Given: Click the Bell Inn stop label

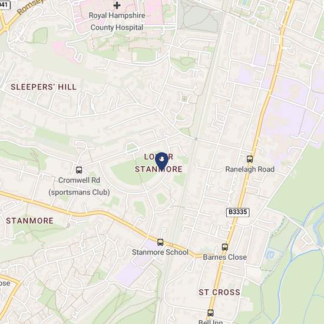Looking at the screenshot, I should 210,322.
